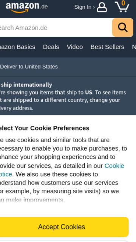Open the shopping cart icon
The image size is (136, 242).
(122, 6)
